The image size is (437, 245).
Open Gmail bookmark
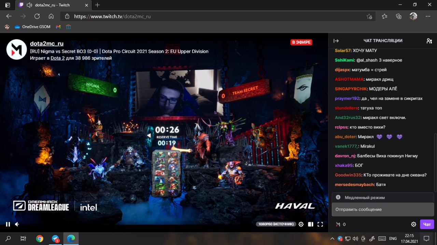click(x=58, y=27)
